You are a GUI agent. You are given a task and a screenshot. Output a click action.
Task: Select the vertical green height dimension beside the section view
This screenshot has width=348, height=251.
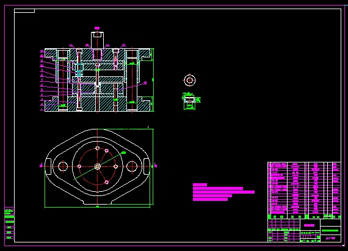tap(153, 79)
